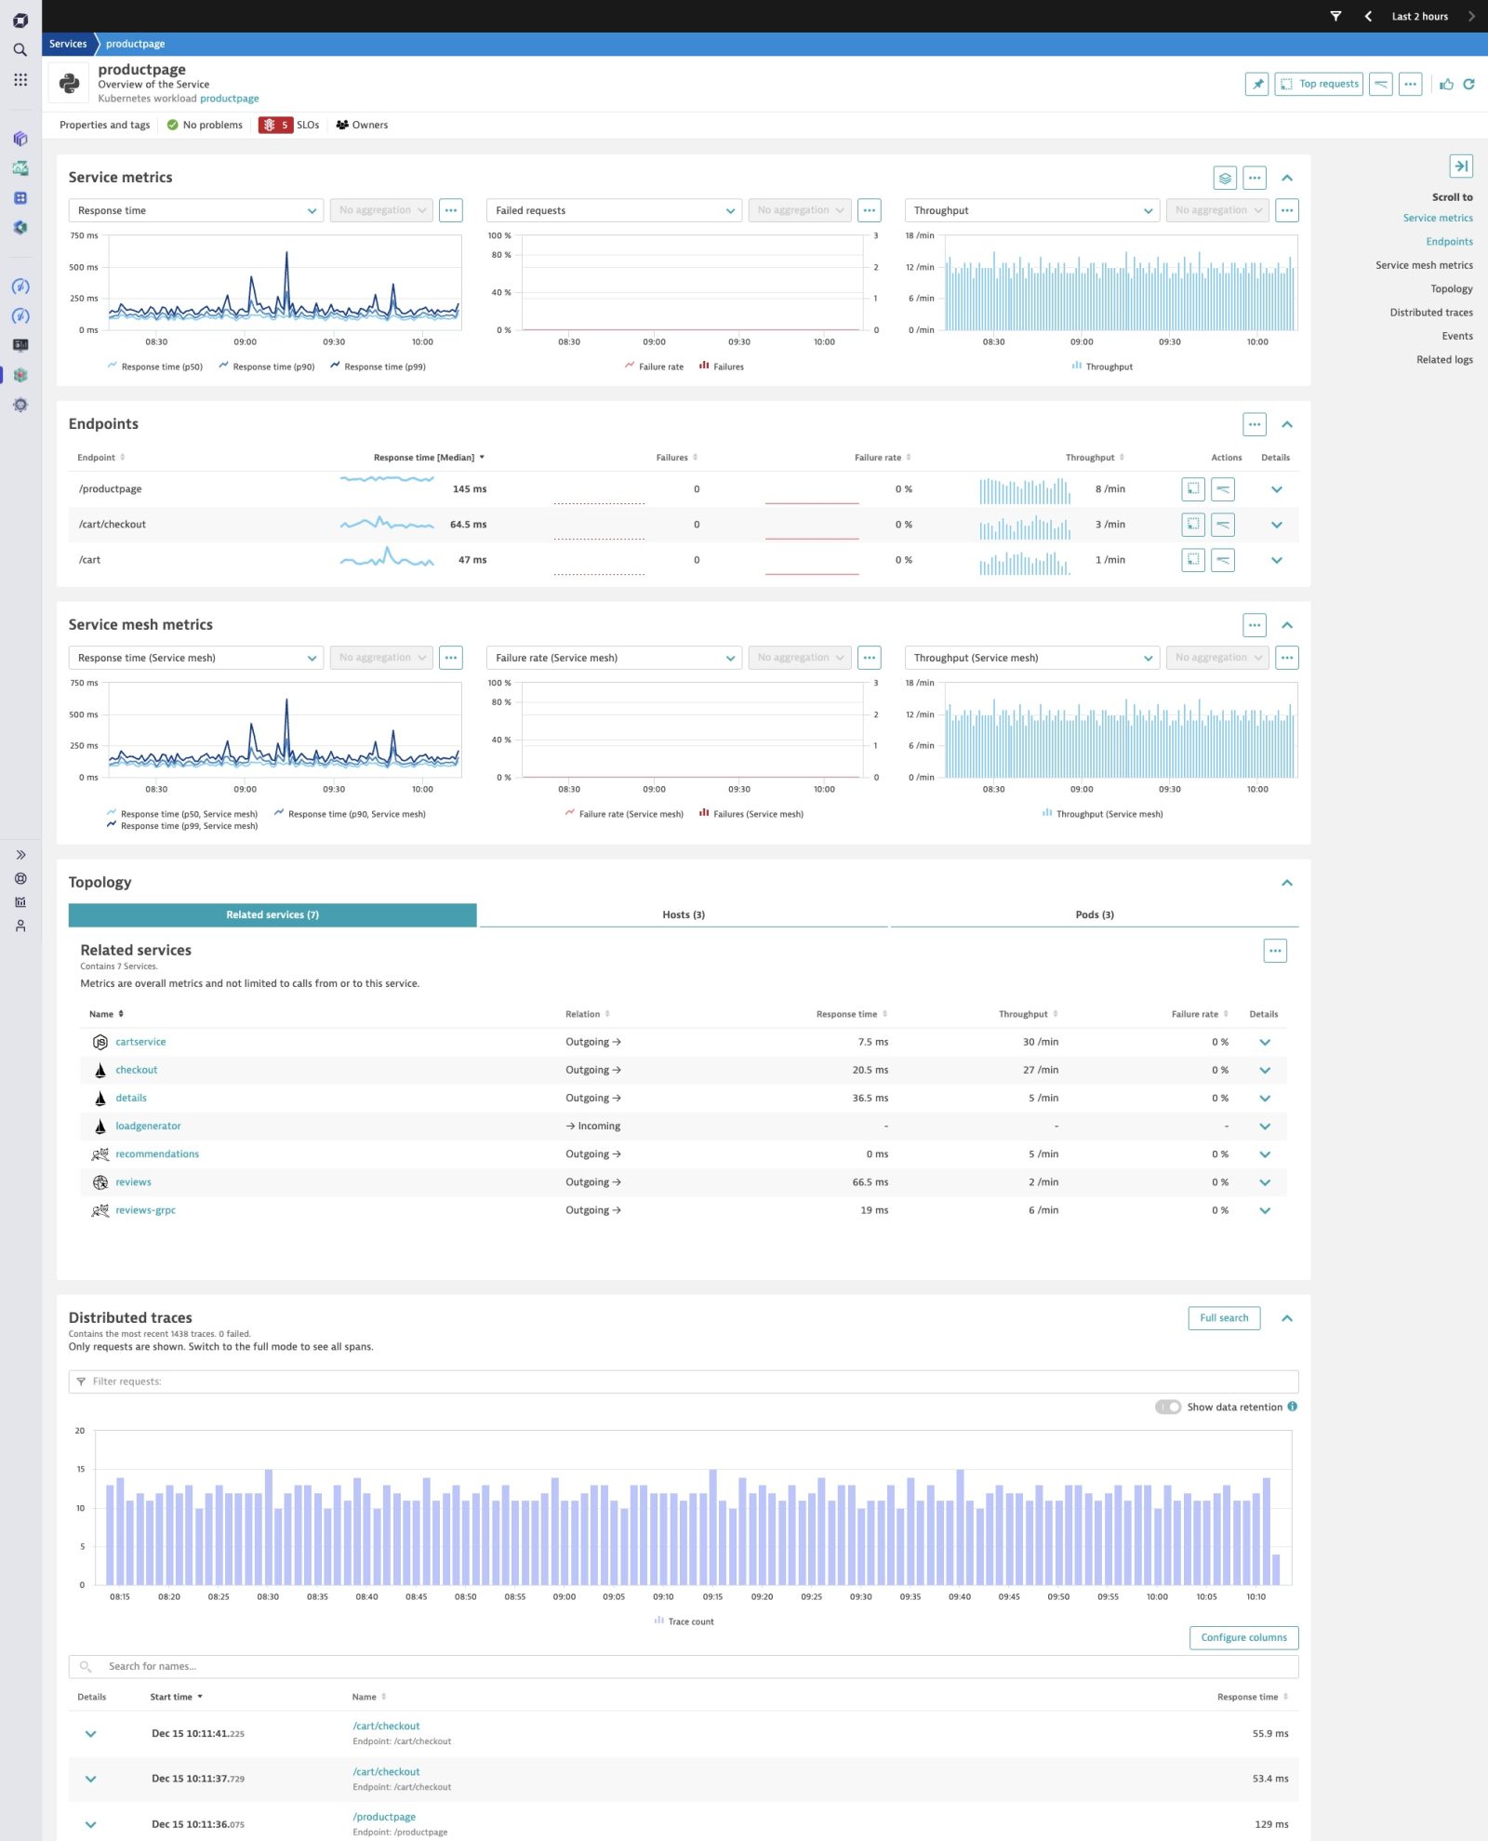Refresh the page with the reload icon
Viewport: 1488px width, 1841px height.
click(1468, 84)
